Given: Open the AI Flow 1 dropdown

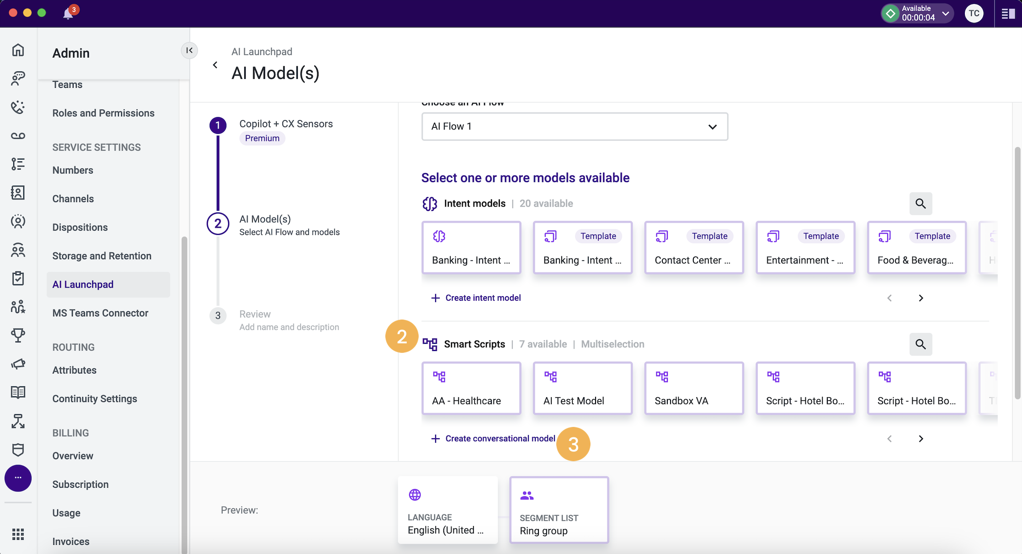Looking at the screenshot, I should coord(575,127).
